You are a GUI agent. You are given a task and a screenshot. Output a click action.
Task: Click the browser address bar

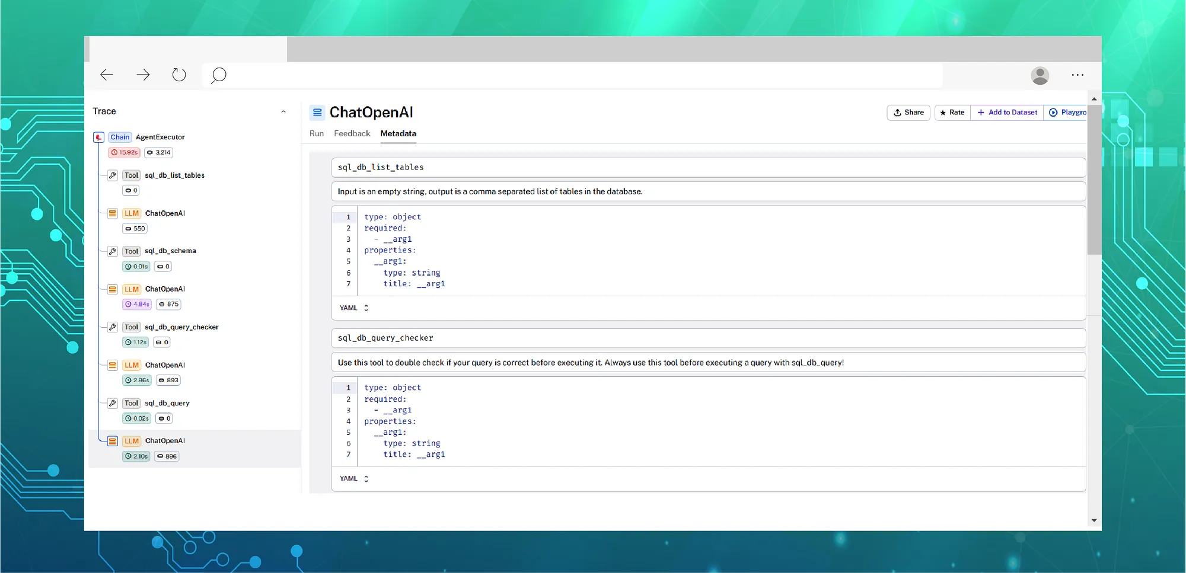click(x=572, y=75)
